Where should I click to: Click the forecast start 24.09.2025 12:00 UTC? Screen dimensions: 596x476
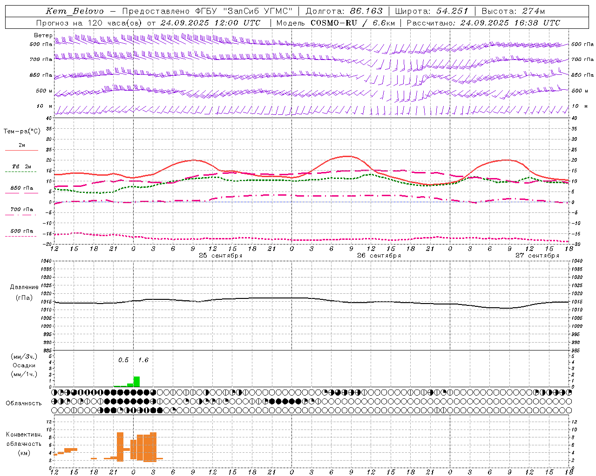pos(210,23)
